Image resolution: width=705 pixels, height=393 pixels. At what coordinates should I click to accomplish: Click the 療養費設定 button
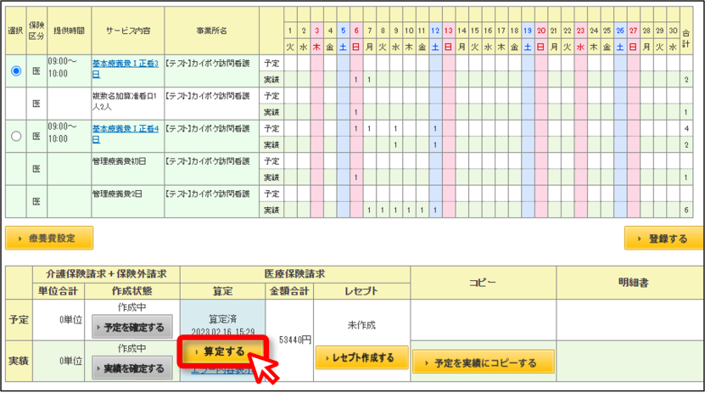[x=49, y=239]
